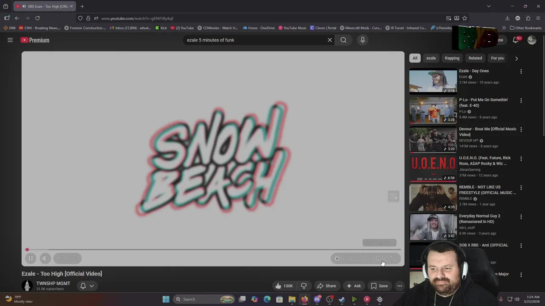Open options for Everyday Normal Guy 2
This screenshot has height=306, width=545.
click(x=521, y=217)
